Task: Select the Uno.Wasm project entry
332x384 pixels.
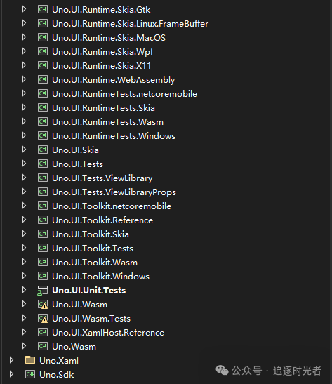Action: pos(74,346)
